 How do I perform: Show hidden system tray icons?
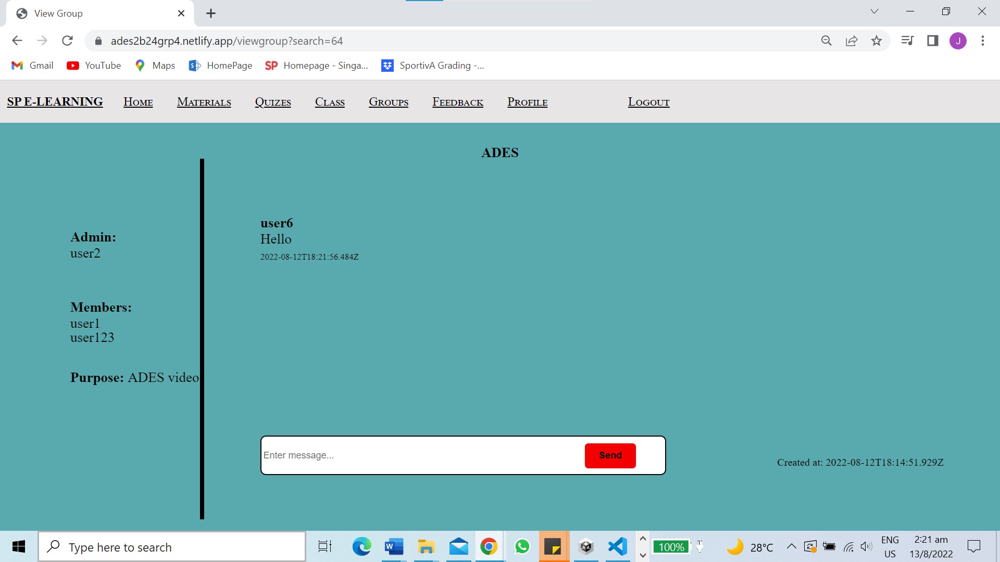tap(791, 546)
